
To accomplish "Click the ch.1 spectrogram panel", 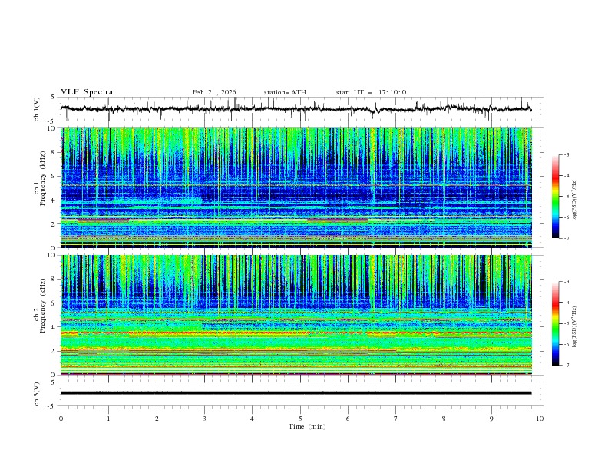I will pyautogui.click(x=296, y=187).
